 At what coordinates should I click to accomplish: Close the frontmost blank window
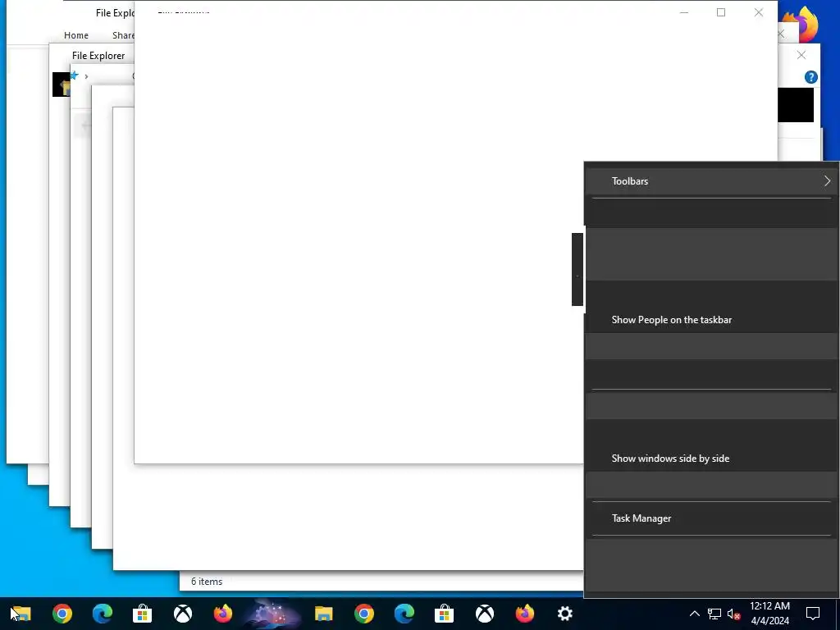(759, 12)
